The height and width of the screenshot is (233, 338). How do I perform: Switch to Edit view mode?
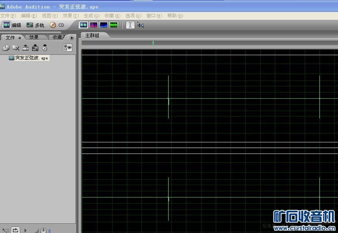(12, 25)
